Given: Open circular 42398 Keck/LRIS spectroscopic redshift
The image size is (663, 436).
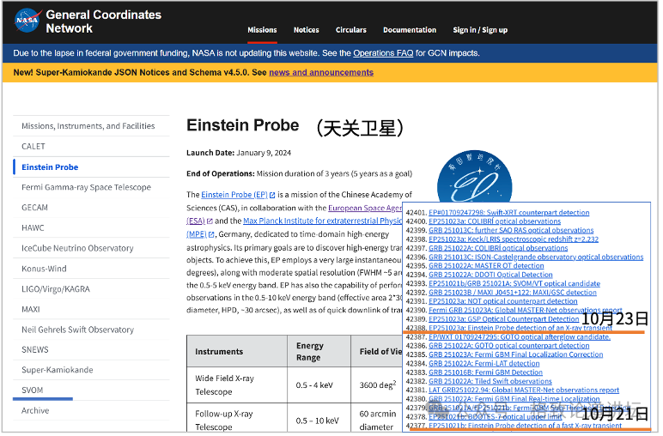Looking at the screenshot, I should pyautogui.click(x=515, y=240).
